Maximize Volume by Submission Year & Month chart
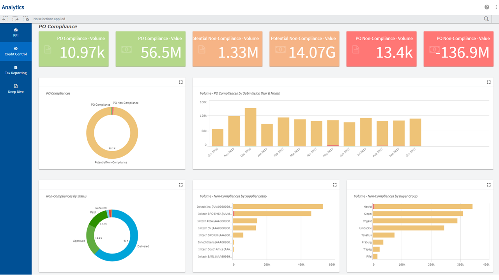The width and height of the screenshot is (499, 280). (488, 82)
